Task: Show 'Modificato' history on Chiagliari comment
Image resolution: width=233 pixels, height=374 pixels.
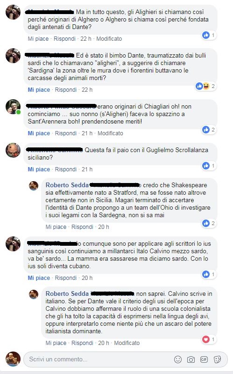Action: pos(110,133)
